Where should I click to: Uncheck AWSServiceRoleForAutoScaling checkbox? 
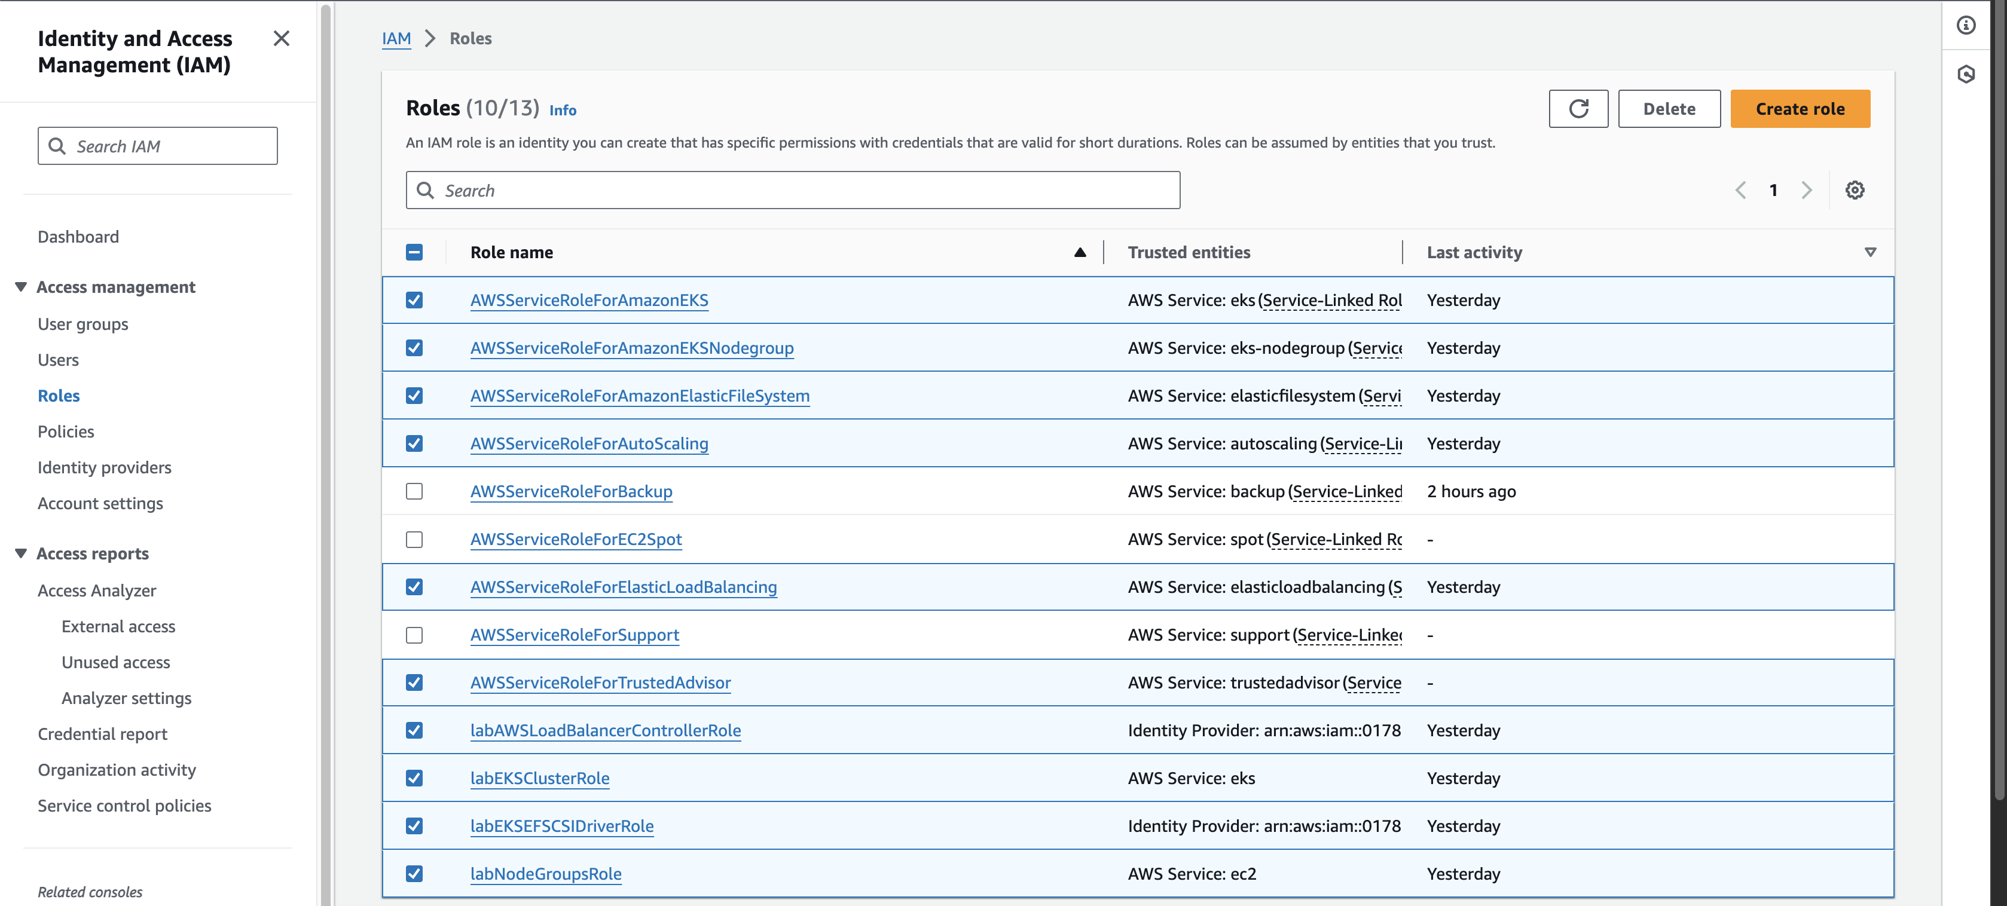pyautogui.click(x=414, y=443)
